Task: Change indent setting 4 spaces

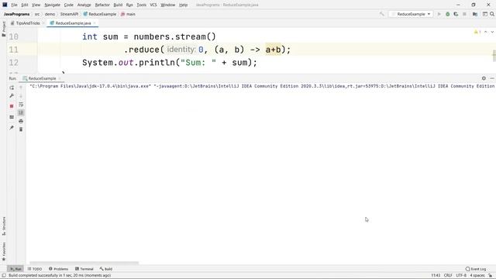Action: pyautogui.click(x=477, y=276)
